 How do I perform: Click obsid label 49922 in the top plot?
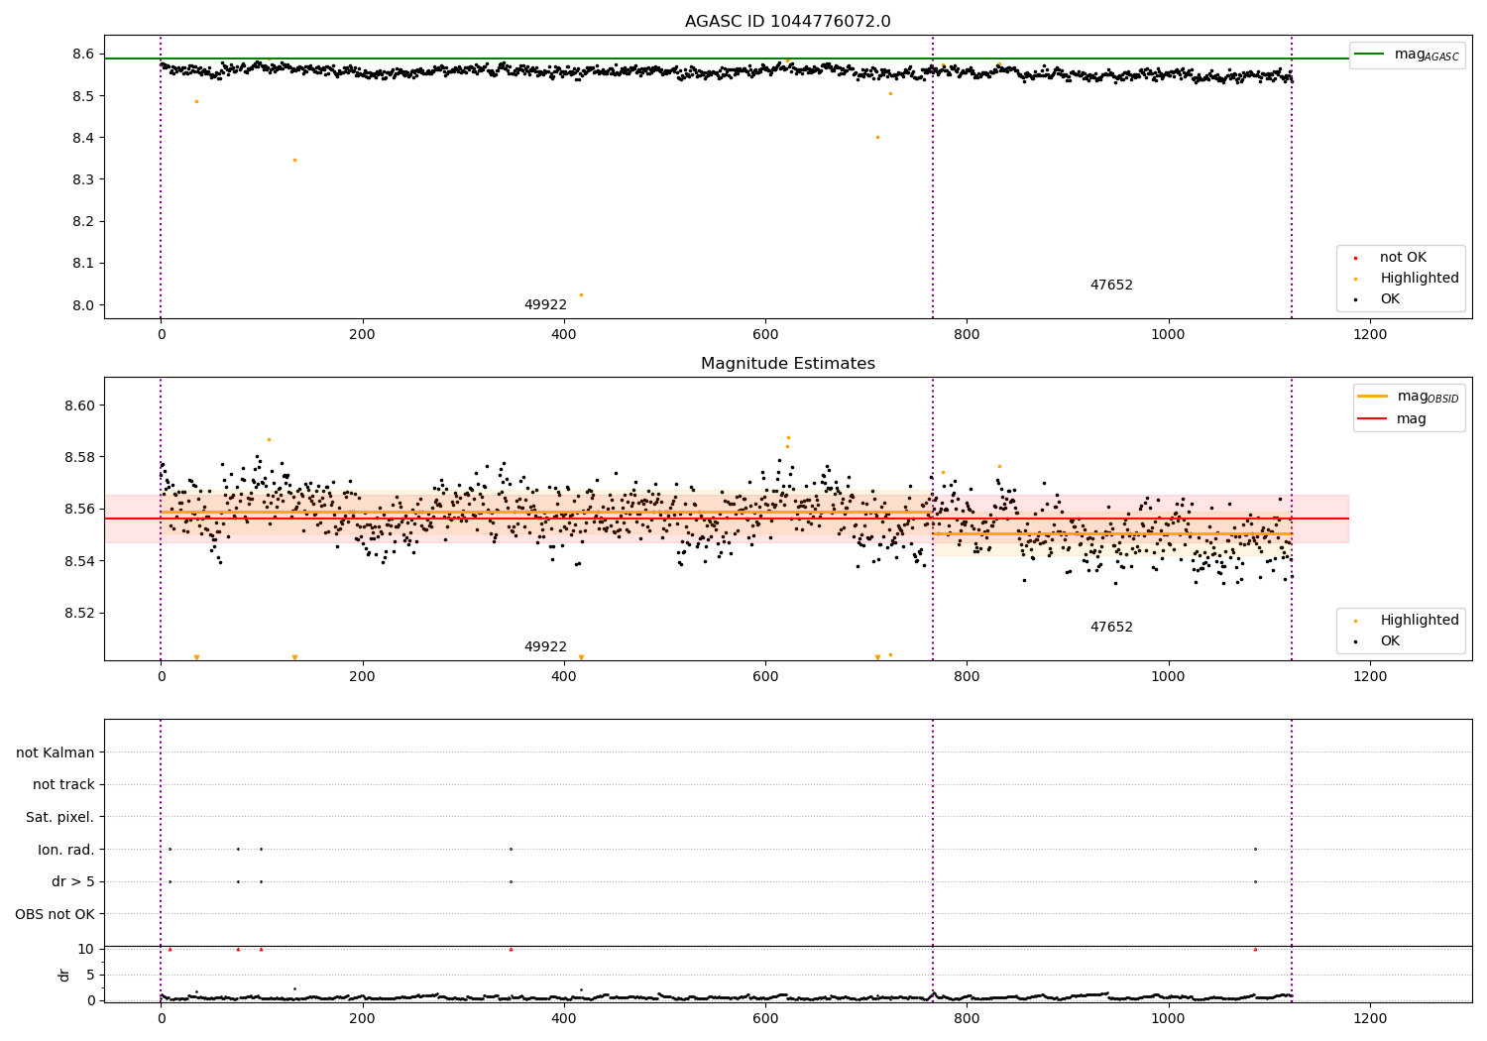545,305
